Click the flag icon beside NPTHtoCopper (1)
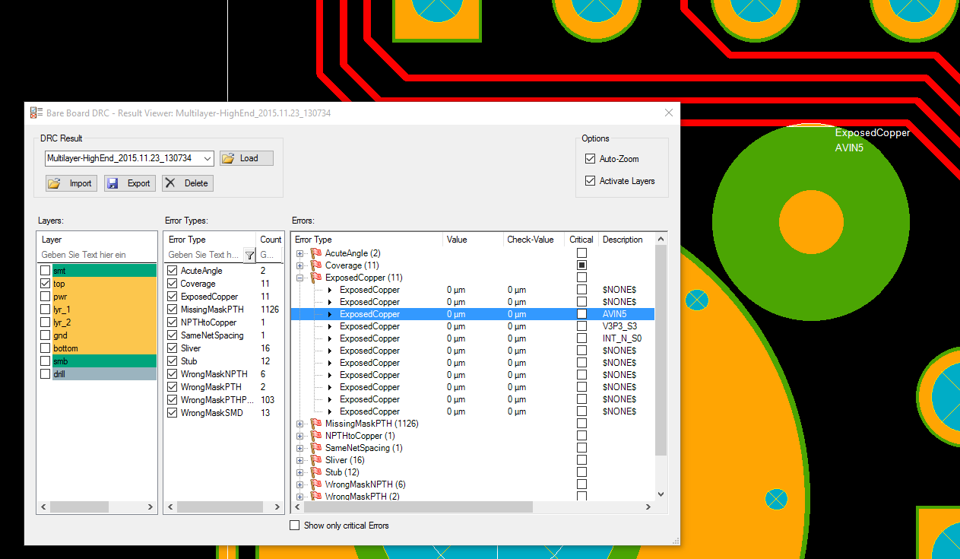Viewport: 960px width, 559px height. (316, 436)
